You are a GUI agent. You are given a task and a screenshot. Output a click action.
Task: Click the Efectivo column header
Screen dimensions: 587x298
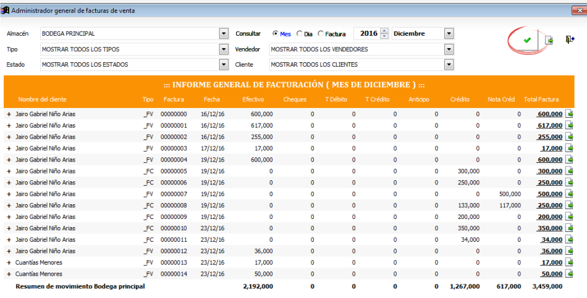pos(253,99)
